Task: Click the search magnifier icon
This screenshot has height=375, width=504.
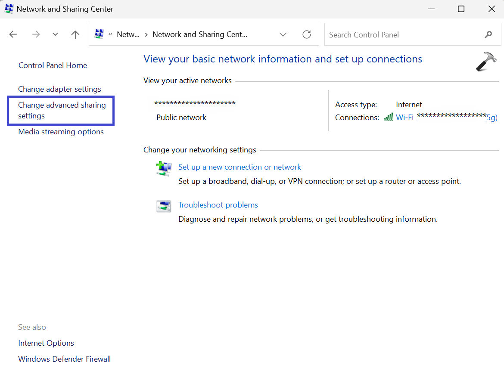Action: [488, 34]
